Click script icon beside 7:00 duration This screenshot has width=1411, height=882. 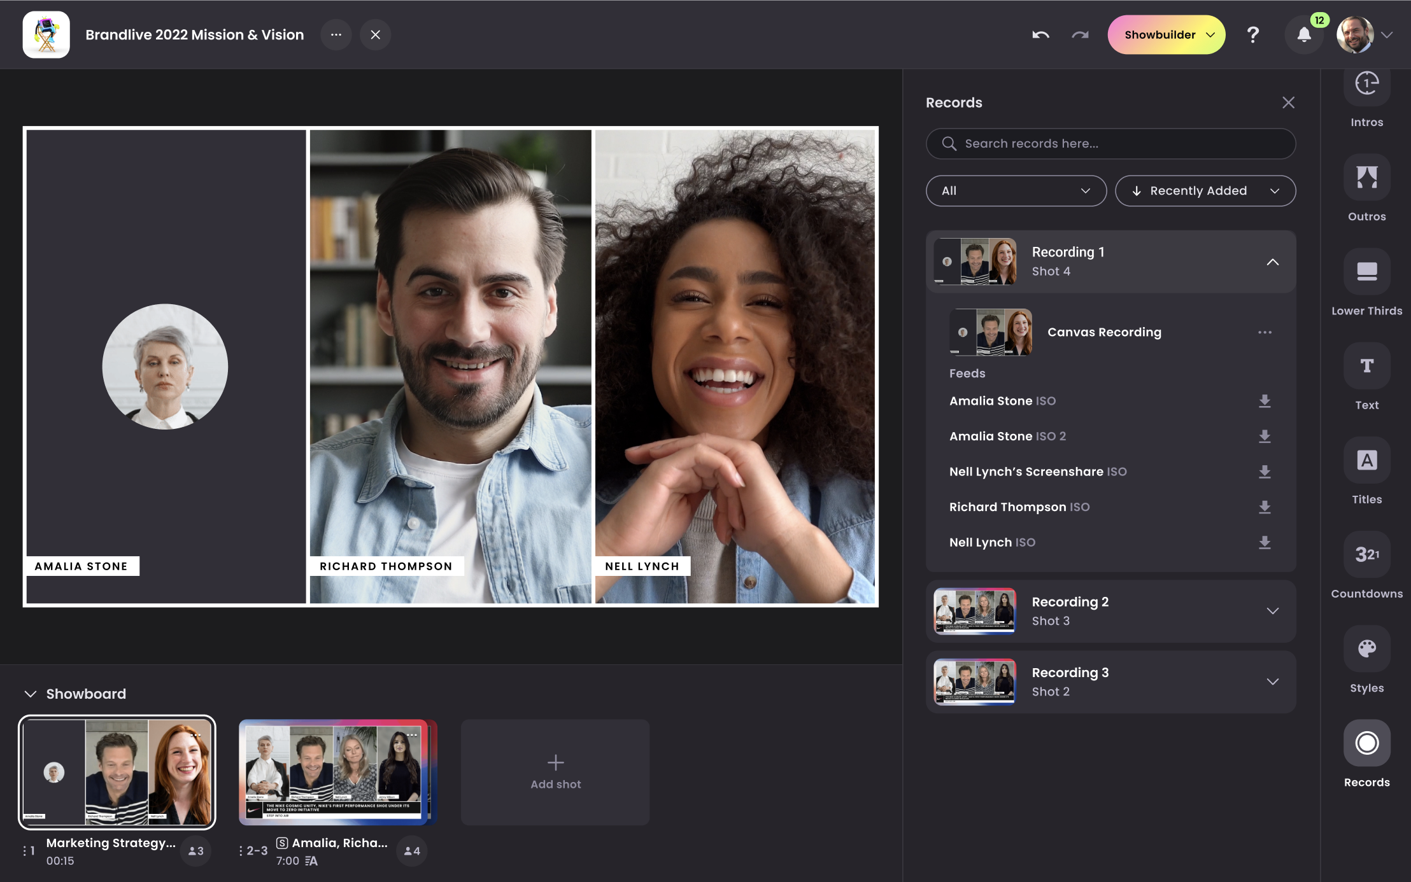pyautogui.click(x=311, y=861)
